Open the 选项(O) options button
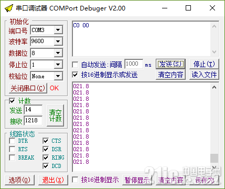 coord(19,180)
